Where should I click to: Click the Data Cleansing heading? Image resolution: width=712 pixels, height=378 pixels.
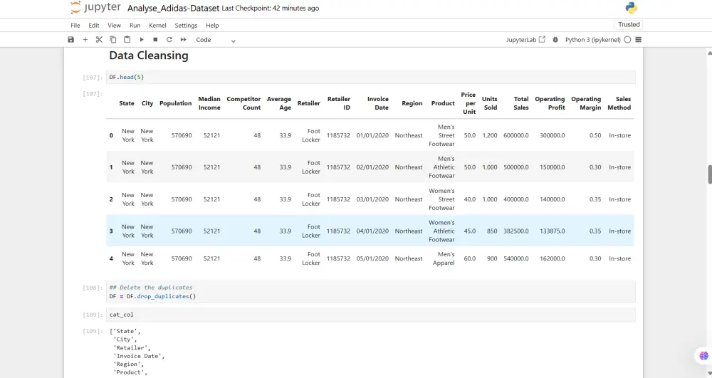149,56
